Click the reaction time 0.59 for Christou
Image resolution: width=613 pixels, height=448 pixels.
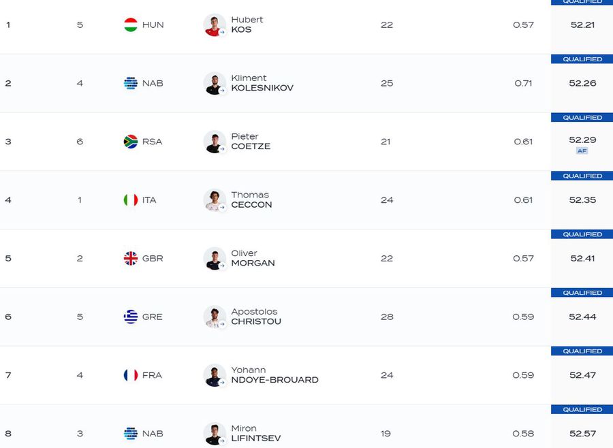[524, 317]
